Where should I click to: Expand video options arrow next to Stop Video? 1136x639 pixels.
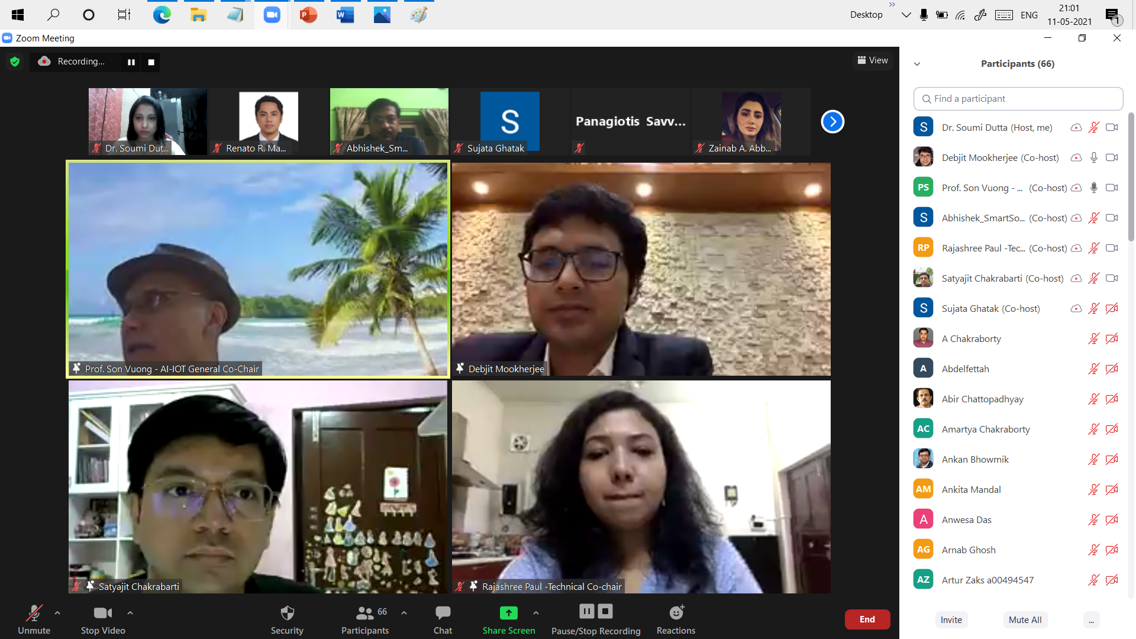(x=130, y=613)
